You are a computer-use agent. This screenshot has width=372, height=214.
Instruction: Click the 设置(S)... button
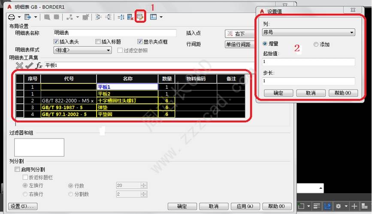tap(23, 206)
